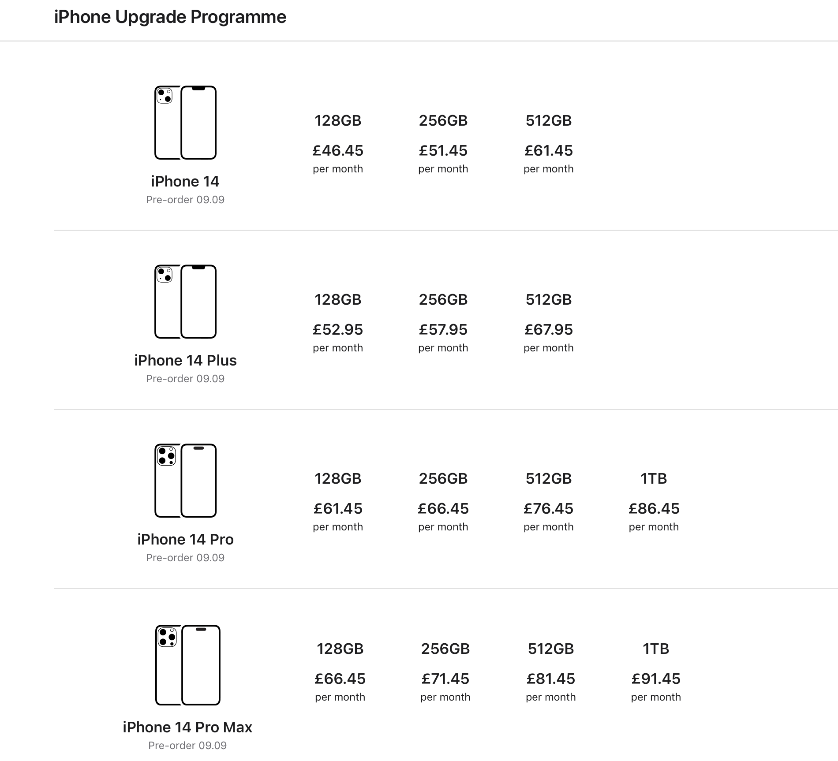Screen dimensions: 838x761
Task: Click the iPhone Upgrade Programme heading
Action: tap(170, 17)
